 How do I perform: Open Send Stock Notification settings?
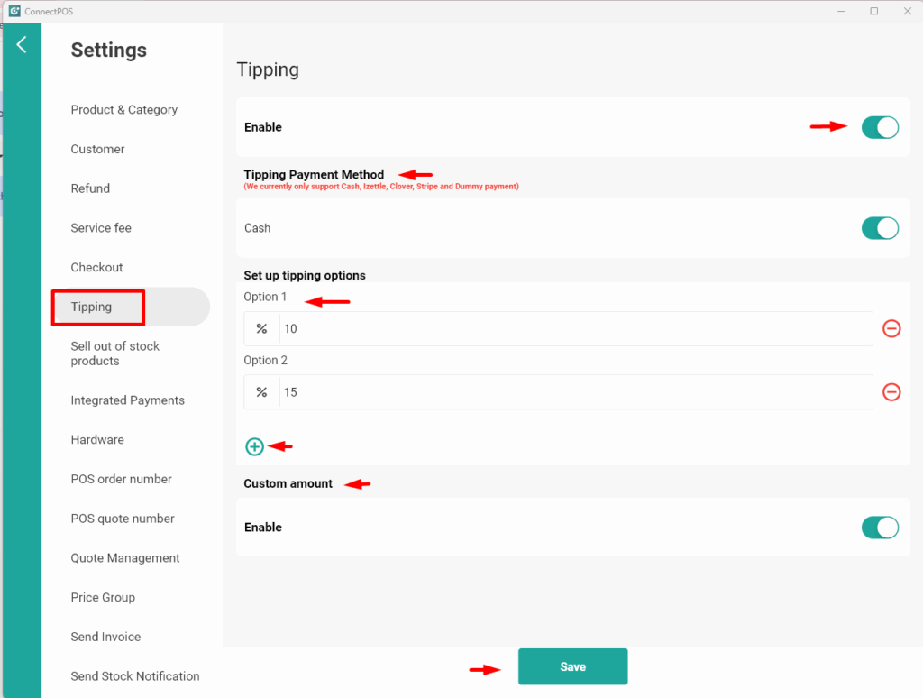tap(135, 676)
